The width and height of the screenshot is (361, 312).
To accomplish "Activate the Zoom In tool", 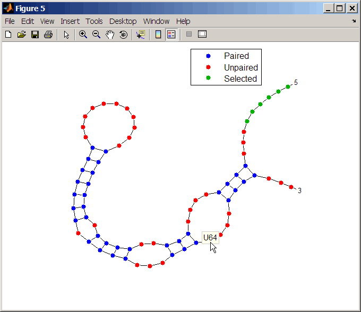I will click(x=83, y=34).
